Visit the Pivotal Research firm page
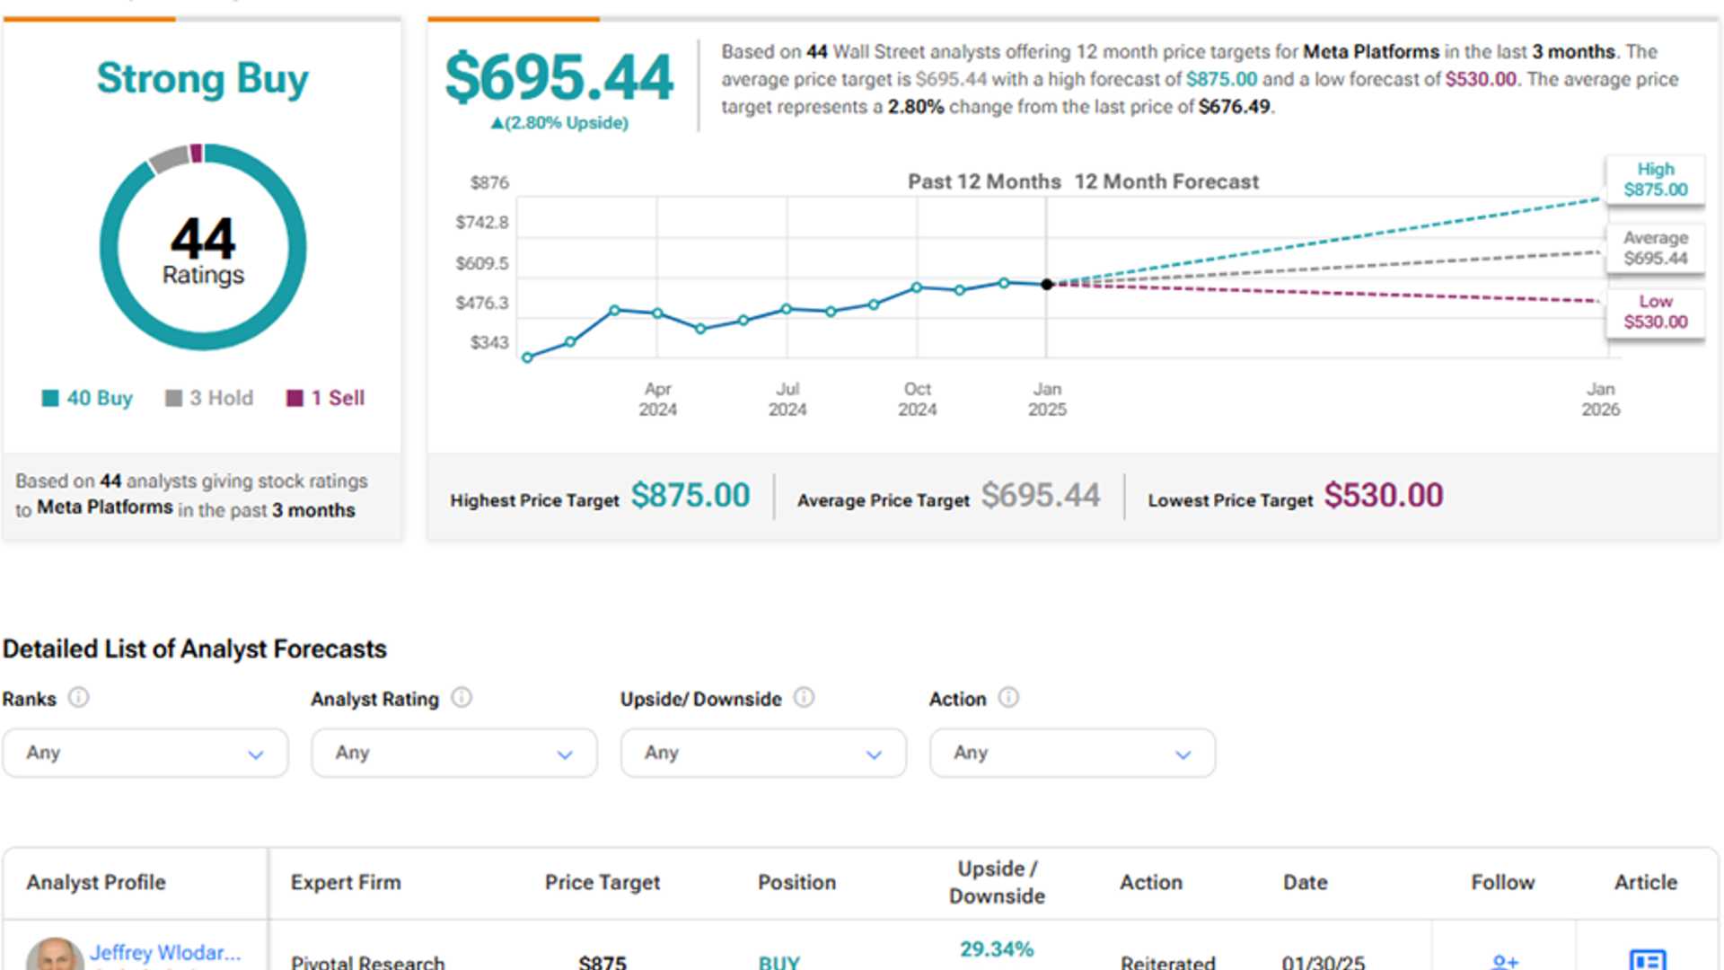Image resolution: width=1724 pixels, height=970 pixels. pyautogui.click(x=366, y=962)
